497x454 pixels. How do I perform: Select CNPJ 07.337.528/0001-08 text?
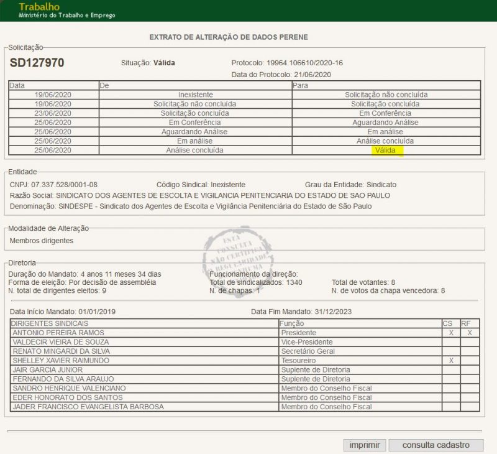pyautogui.click(x=53, y=185)
